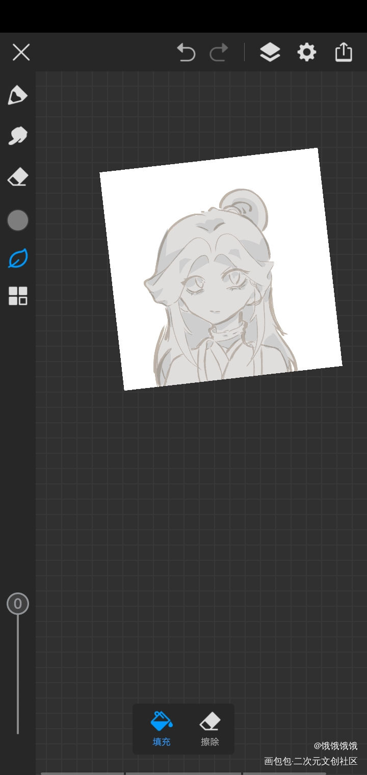Viewport: 367px width, 775px height.
Task: Click the slider handle showing 0
Action: 18,604
